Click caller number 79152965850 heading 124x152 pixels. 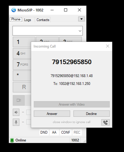(x=72, y=62)
